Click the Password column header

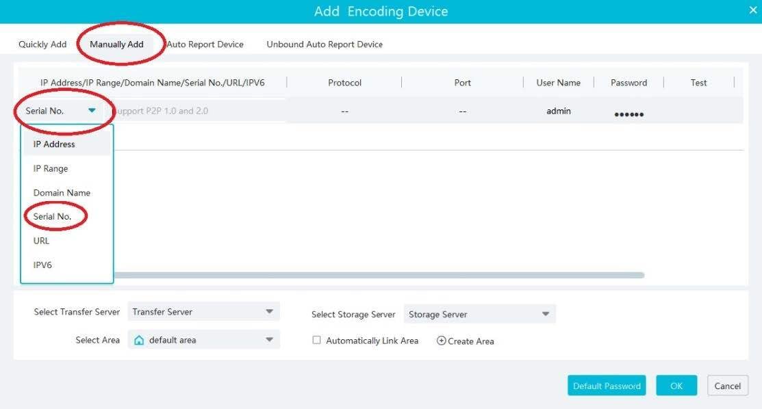click(x=629, y=83)
